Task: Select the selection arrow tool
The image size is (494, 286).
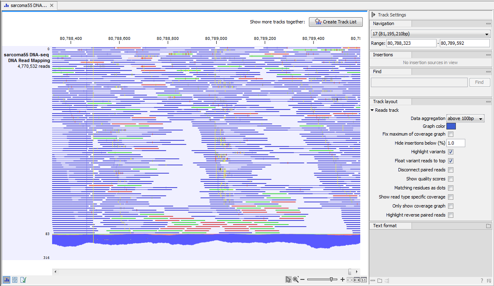Action: pyautogui.click(x=288, y=279)
